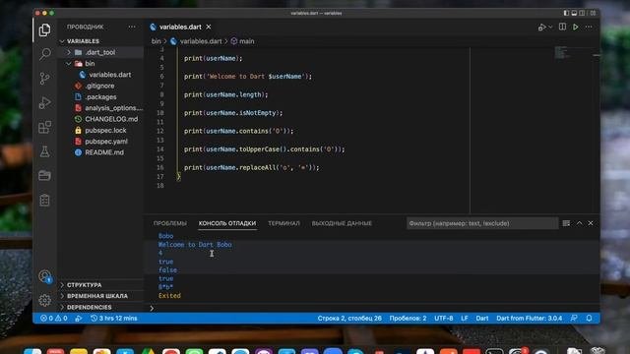The width and height of the screenshot is (630, 354).
Task: Switch to the КОНСОЛЬ ОТЛАДКИ tab
Action: [x=227, y=223]
